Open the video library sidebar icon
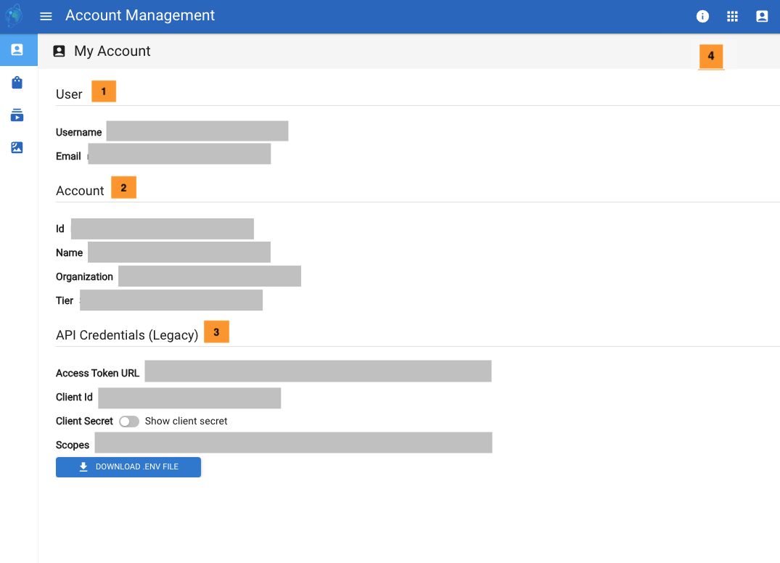 [x=18, y=115]
